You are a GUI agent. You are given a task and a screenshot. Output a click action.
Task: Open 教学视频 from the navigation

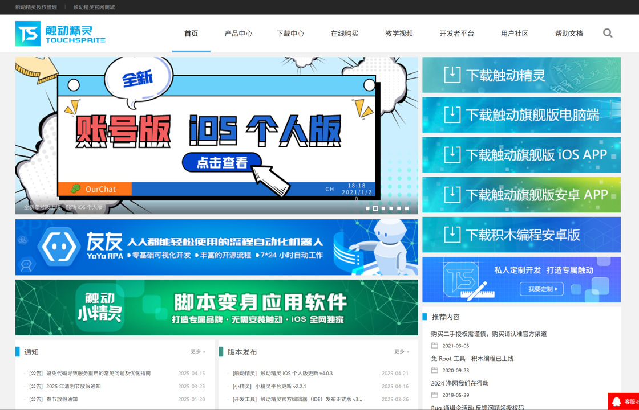tap(399, 34)
